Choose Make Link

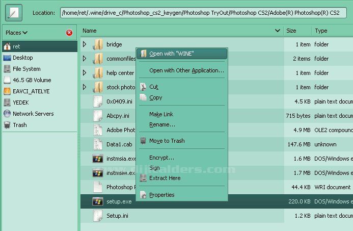pyautogui.click(x=182, y=114)
